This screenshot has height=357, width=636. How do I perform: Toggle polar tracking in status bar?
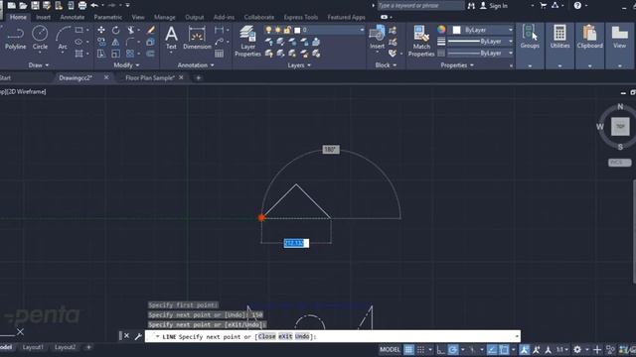pyautogui.click(x=453, y=350)
